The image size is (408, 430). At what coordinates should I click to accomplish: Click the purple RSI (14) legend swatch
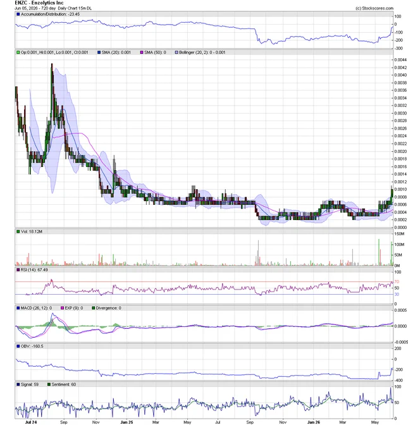click(18, 270)
